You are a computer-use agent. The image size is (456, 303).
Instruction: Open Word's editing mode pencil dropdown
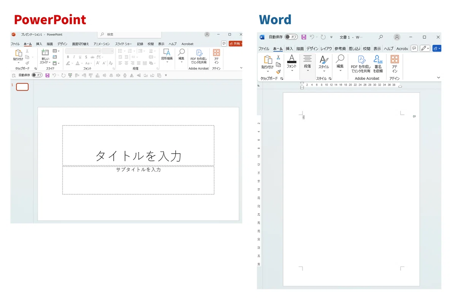click(425, 48)
